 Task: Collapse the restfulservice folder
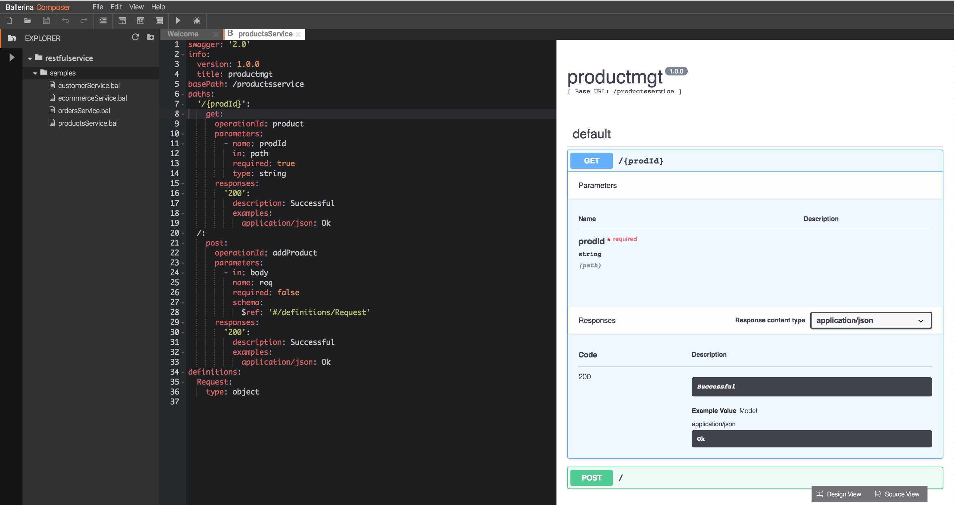(x=29, y=59)
